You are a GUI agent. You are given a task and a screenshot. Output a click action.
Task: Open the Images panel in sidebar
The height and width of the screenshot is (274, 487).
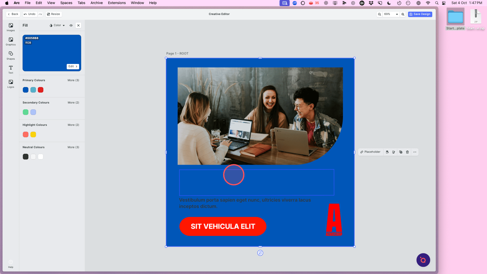point(11,27)
